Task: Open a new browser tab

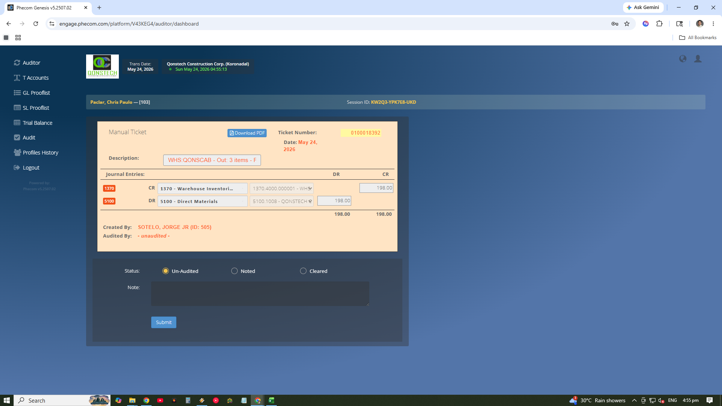Action: (x=99, y=8)
